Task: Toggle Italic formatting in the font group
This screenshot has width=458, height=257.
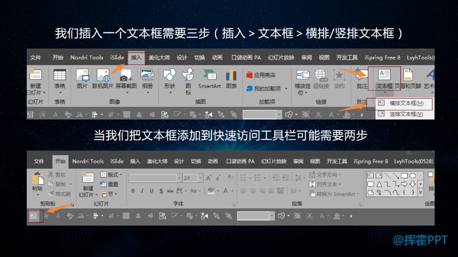Action: pyautogui.click(x=142, y=191)
